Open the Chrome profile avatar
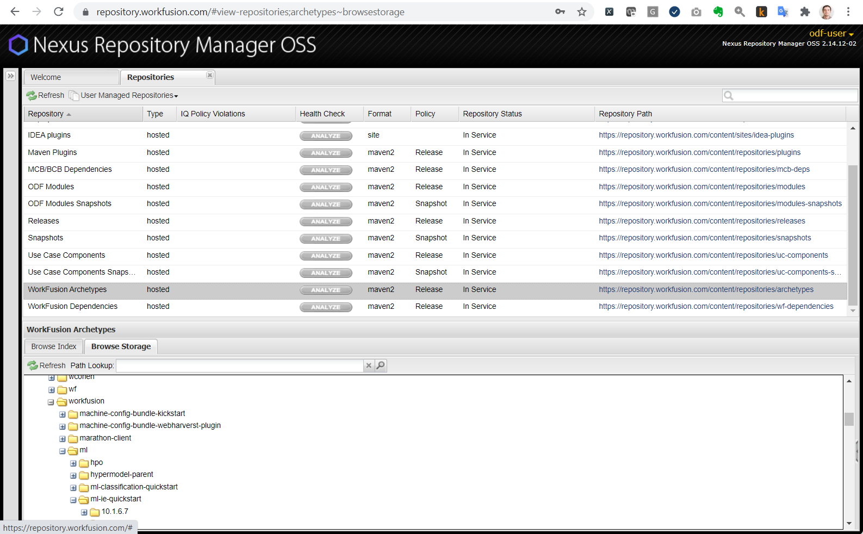 pos(827,11)
